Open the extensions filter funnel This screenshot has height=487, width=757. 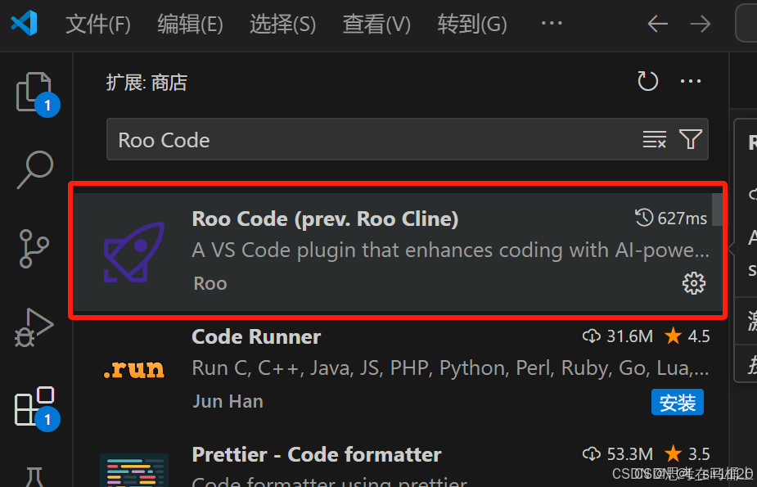pos(691,139)
